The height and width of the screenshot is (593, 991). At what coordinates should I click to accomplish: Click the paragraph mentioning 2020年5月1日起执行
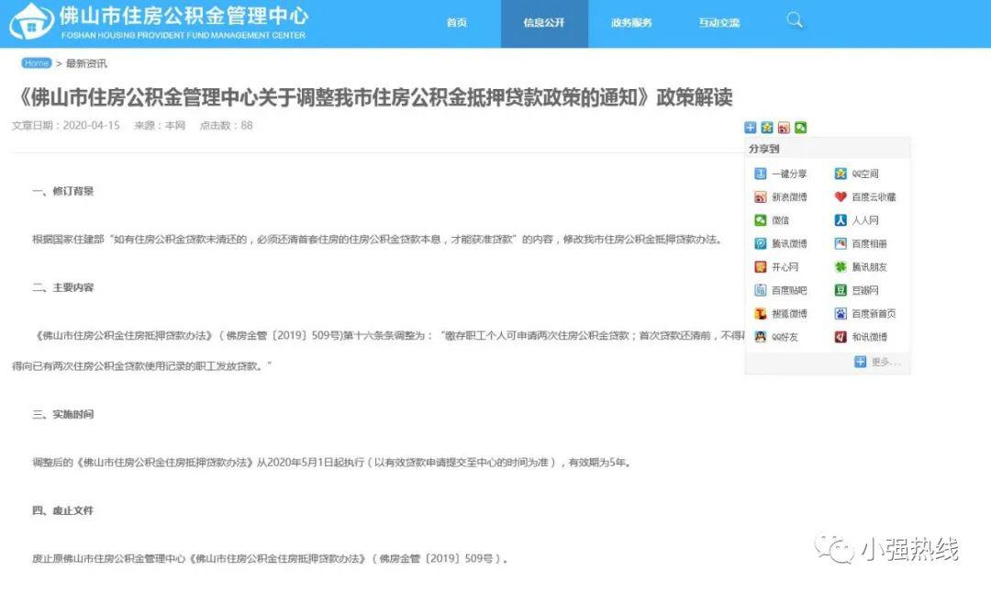(x=331, y=462)
